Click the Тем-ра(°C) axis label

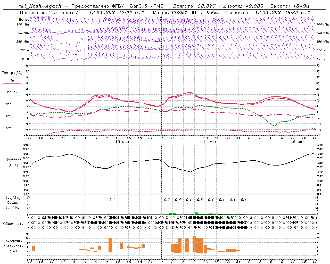12,73
